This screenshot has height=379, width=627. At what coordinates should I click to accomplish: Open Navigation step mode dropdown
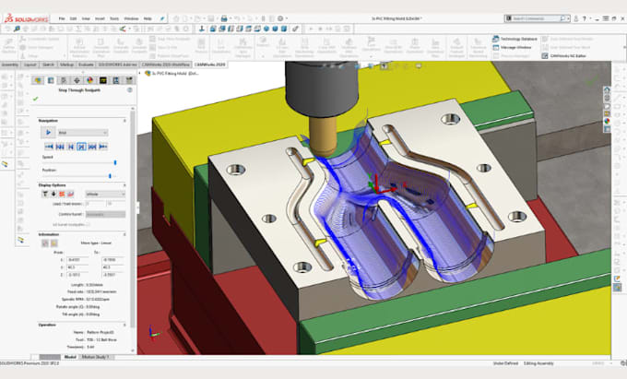click(x=83, y=133)
